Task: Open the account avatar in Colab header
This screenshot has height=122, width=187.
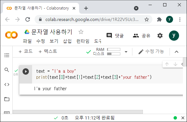Action: click(174, 36)
